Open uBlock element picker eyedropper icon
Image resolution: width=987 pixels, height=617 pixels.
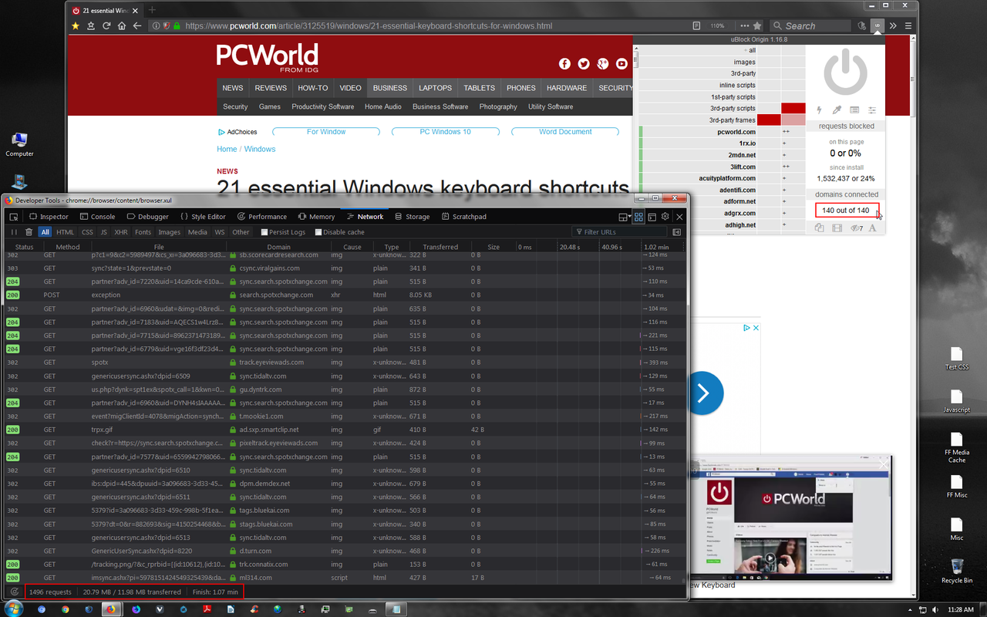point(837,110)
